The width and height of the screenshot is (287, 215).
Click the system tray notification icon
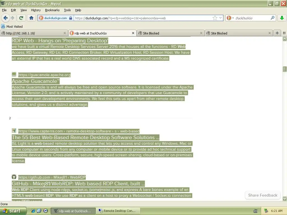point(266,211)
